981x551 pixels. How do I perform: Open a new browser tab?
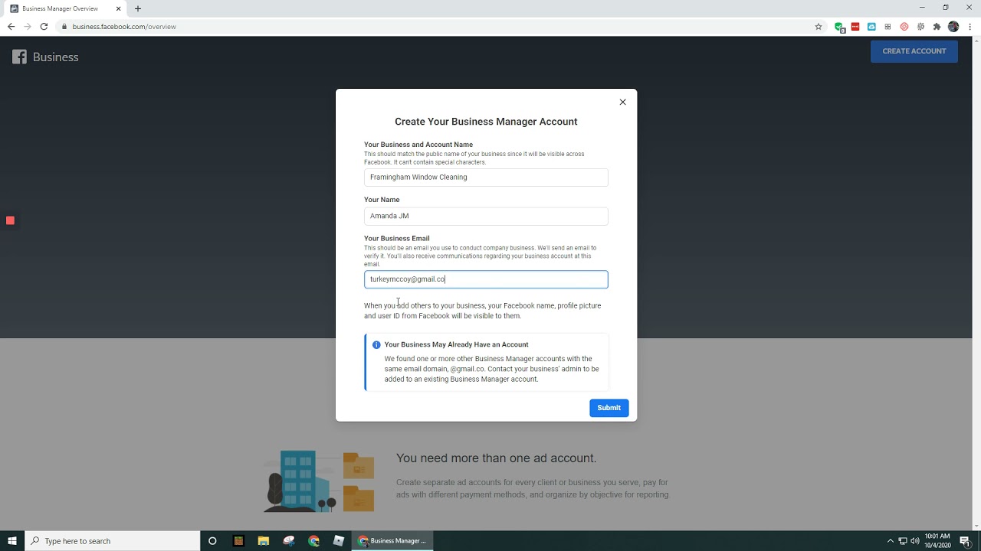(x=138, y=8)
